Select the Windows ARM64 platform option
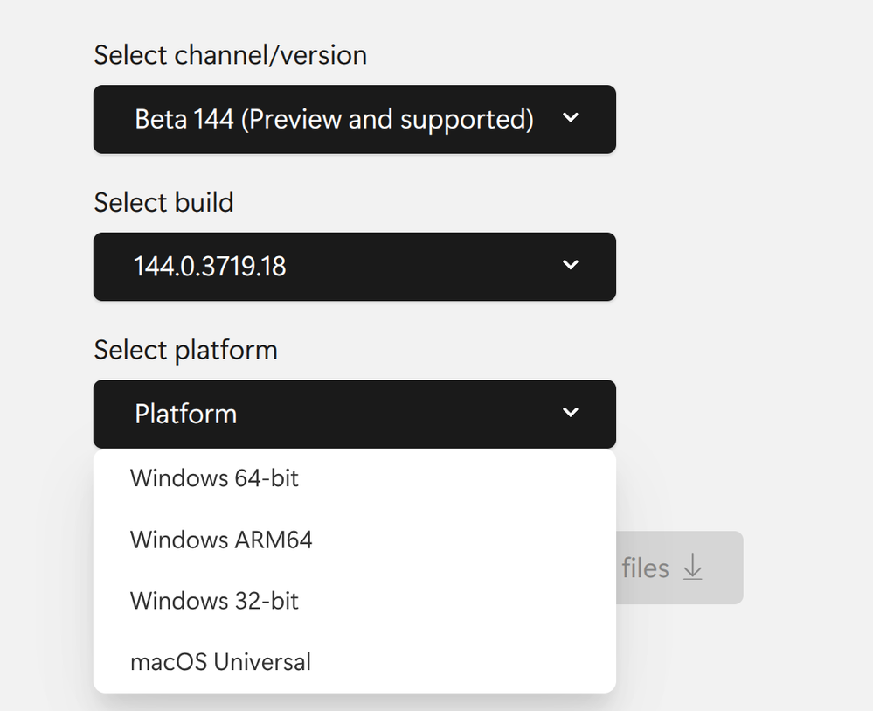This screenshot has width=873, height=711. [x=221, y=540]
